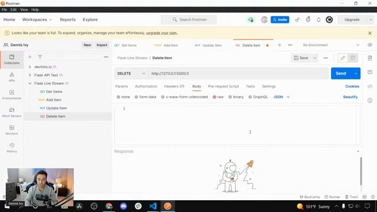Open the Save options dropdown arrow

point(315,58)
